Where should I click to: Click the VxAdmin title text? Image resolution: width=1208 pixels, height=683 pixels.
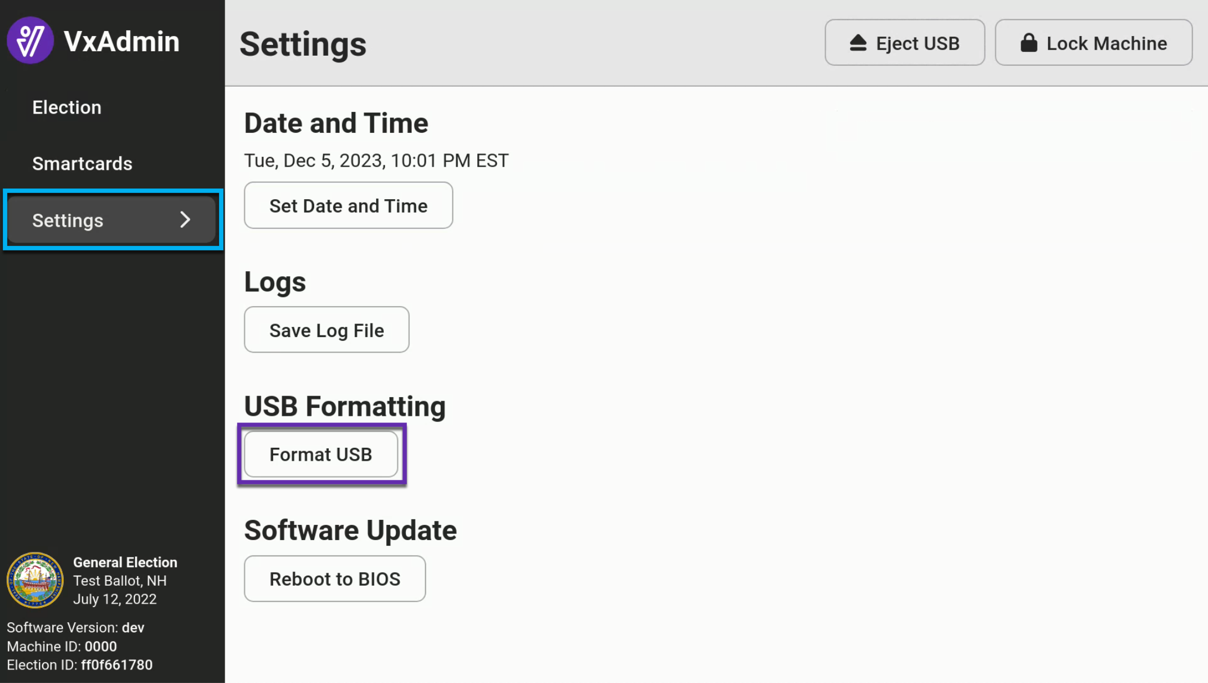122,41
